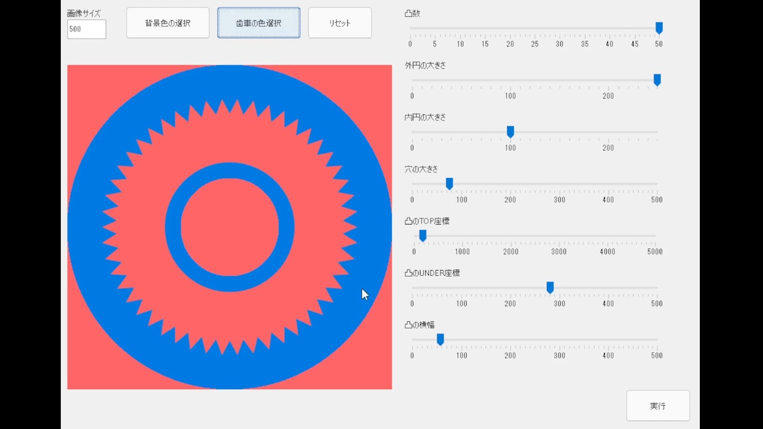Set 内円の大きさ slider to 200 mark
Viewport: 763px width, 429px height.
(x=608, y=132)
